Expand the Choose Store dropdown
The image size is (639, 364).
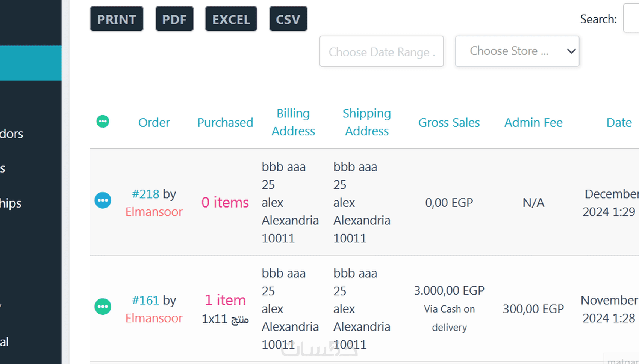point(517,51)
